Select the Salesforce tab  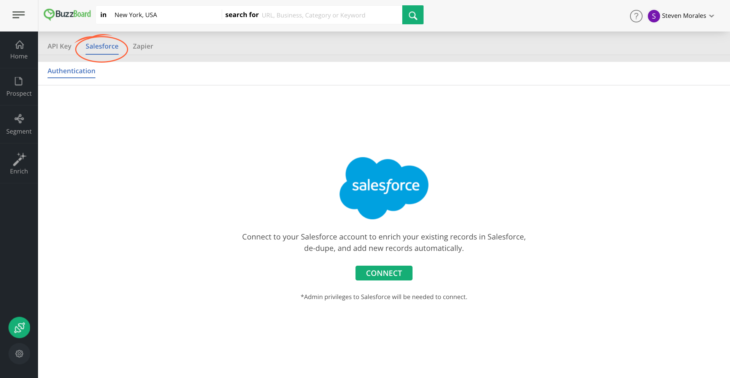tap(102, 46)
